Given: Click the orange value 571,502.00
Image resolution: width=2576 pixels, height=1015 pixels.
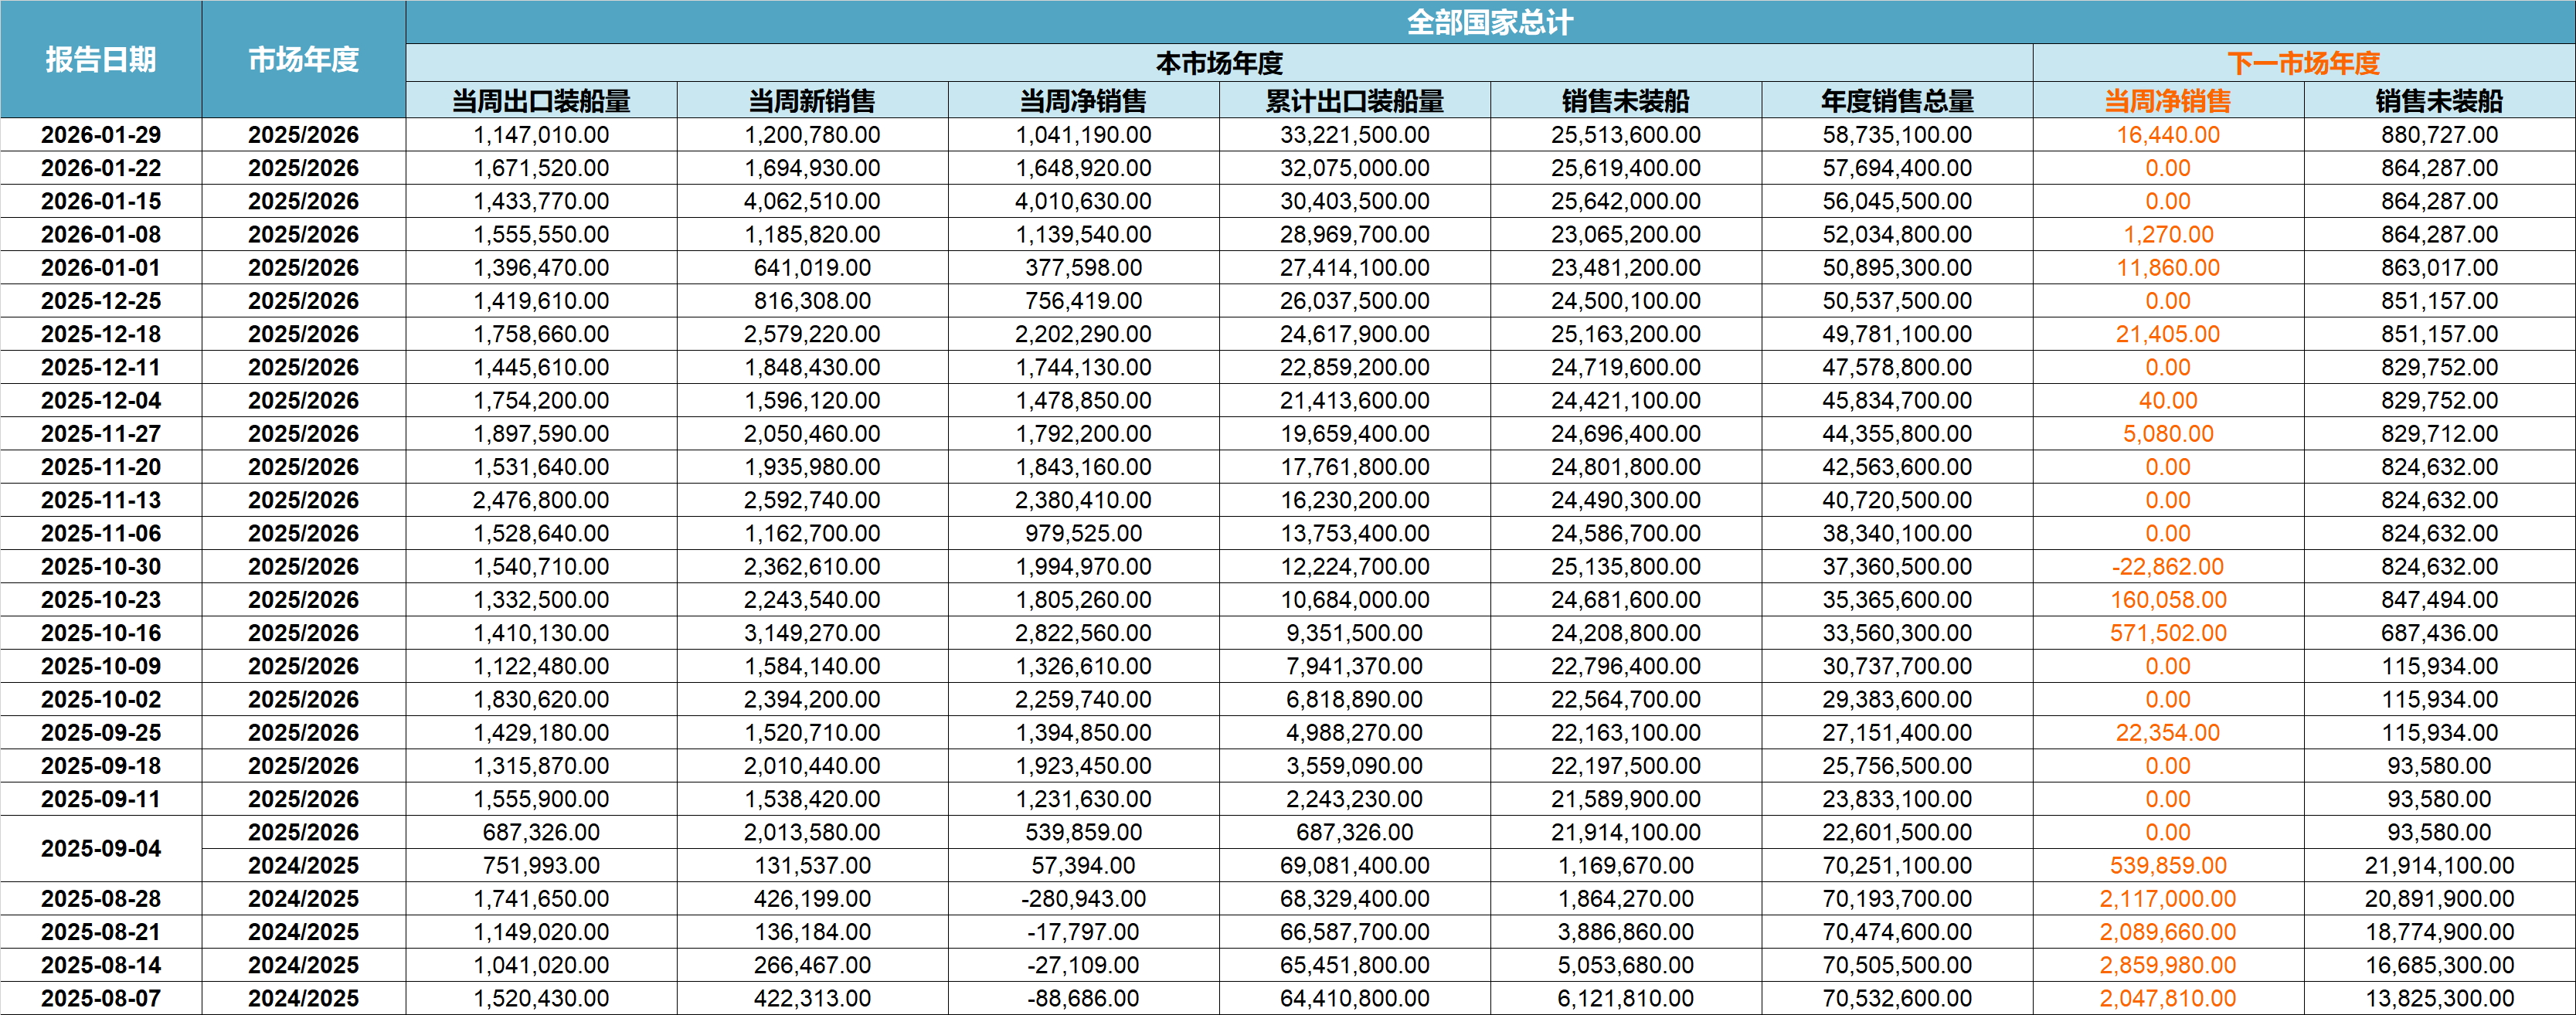Looking at the screenshot, I should [2167, 633].
